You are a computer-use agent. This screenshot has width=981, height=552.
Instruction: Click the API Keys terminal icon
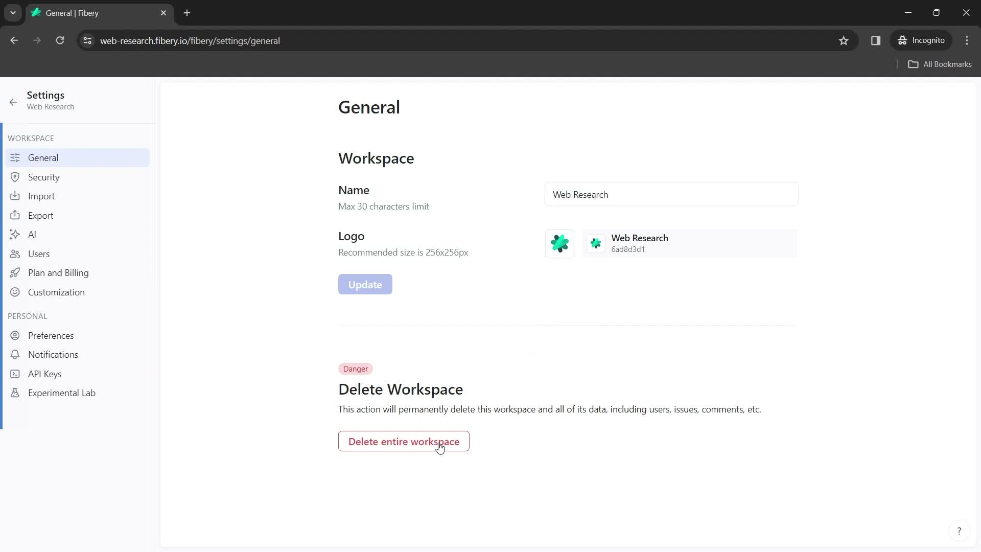15,374
